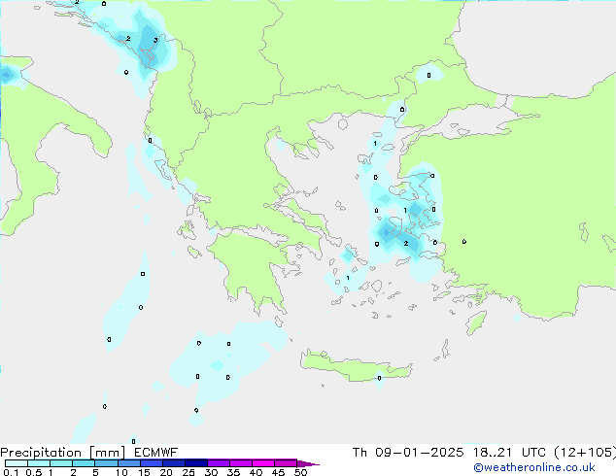Open the weatheronline.co.uk copyright link

(x=534, y=467)
